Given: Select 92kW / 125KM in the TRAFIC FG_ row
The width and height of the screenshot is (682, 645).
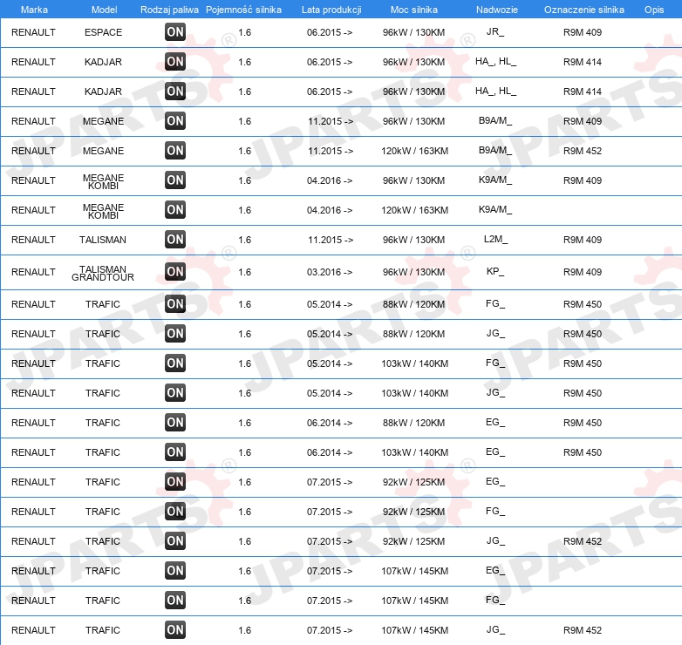Looking at the screenshot, I should [413, 512].
